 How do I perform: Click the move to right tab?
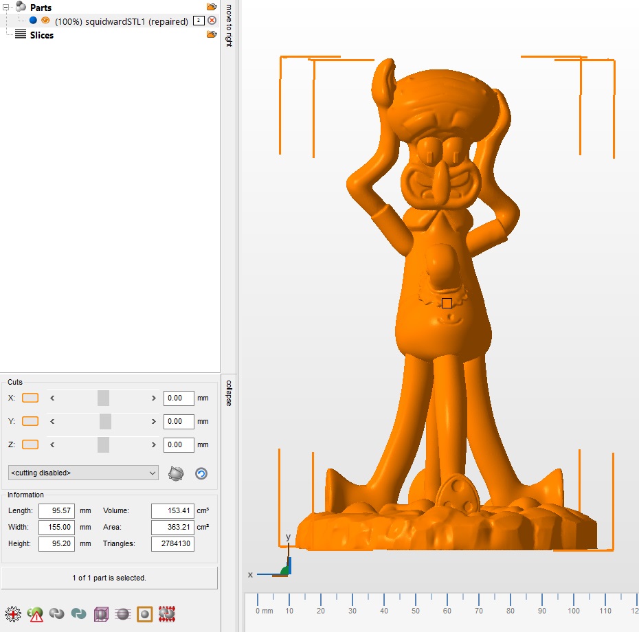pos(227,23)
